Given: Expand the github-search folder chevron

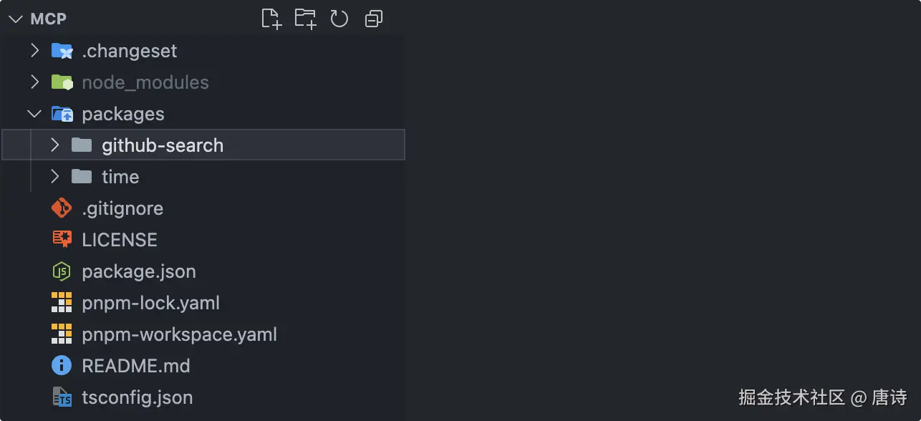Looking at the screenshot, I should click(x=54, y=145).
